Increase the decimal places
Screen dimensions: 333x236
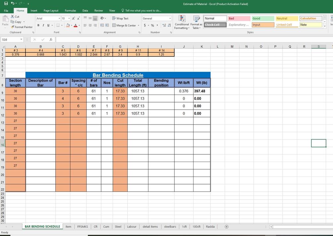(164, 25)
